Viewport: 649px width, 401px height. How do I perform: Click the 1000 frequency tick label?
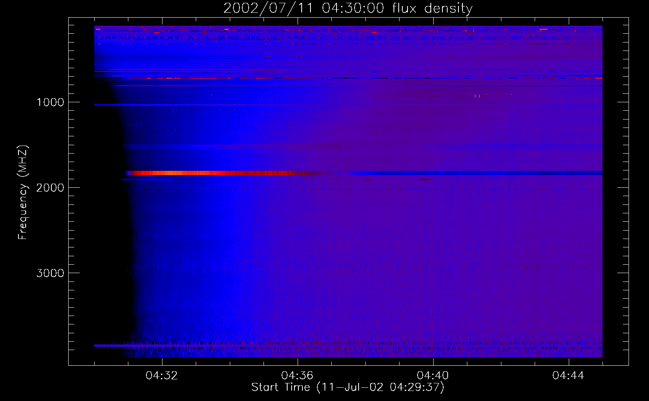pos(50,102)
